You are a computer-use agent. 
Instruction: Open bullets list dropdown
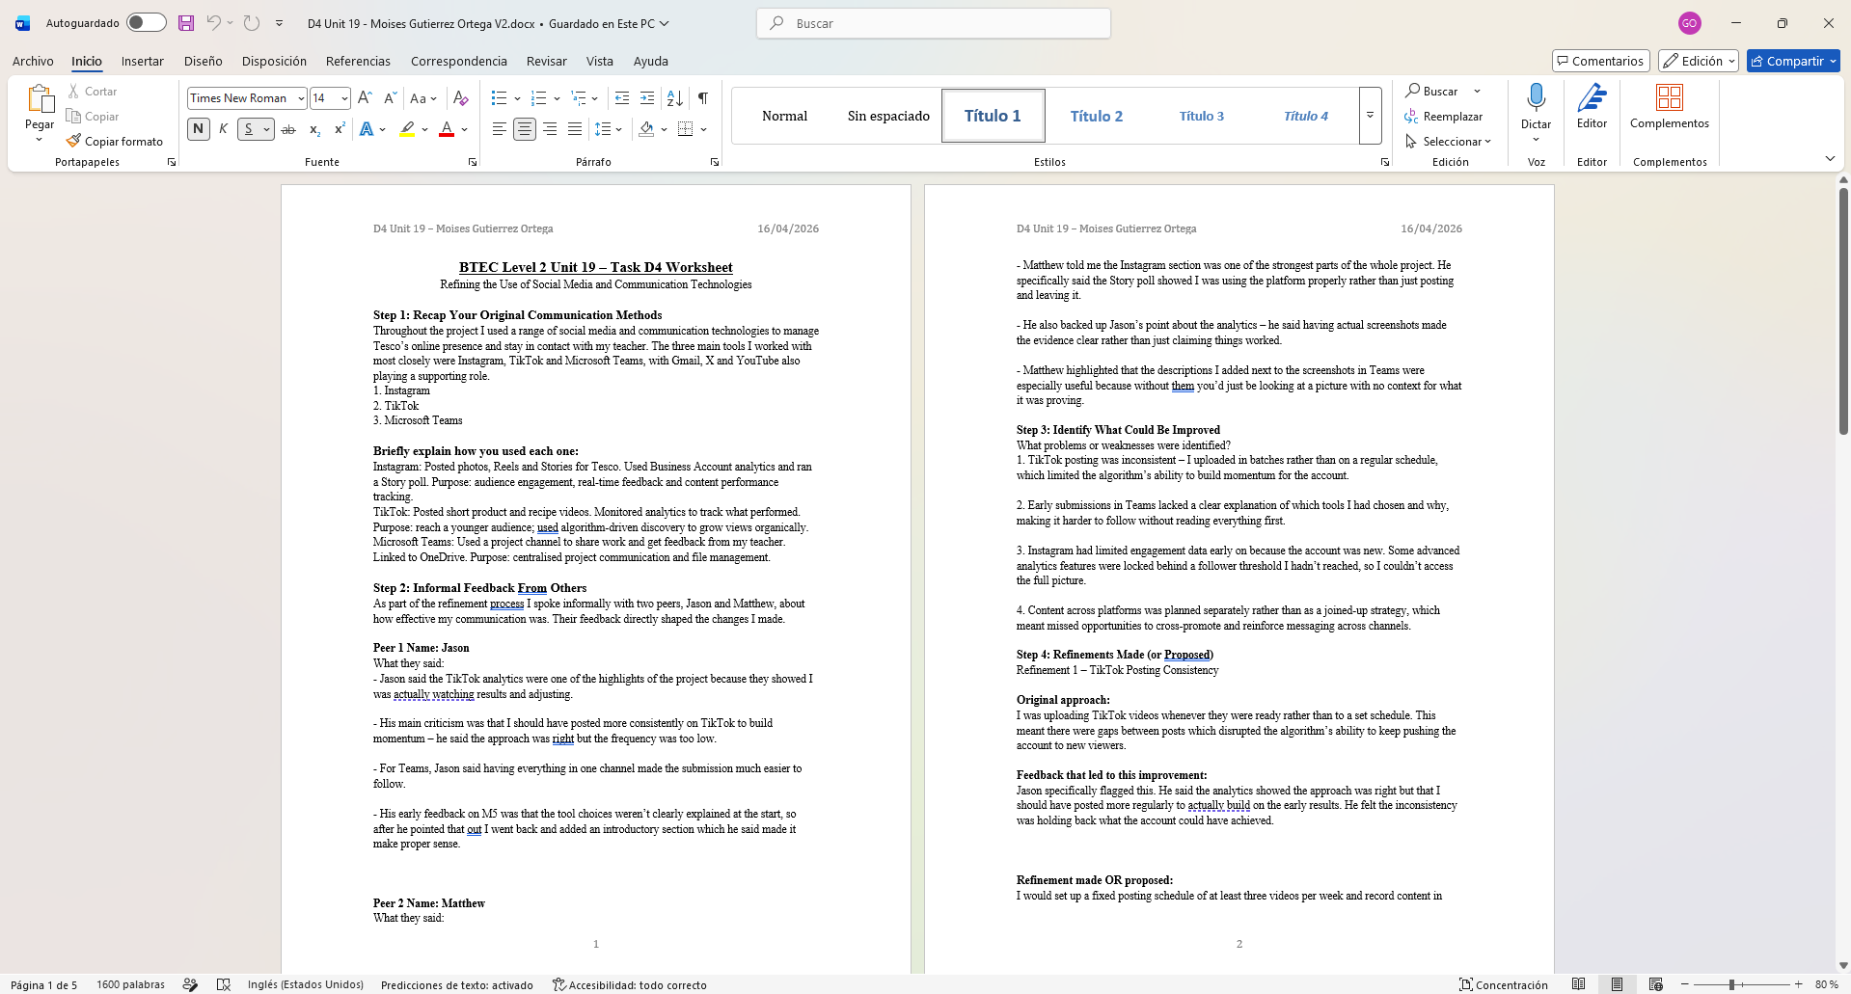click(x=517, y=97)
